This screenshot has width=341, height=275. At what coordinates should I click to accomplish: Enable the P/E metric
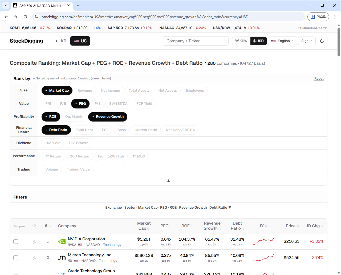[x=48, y=103]
